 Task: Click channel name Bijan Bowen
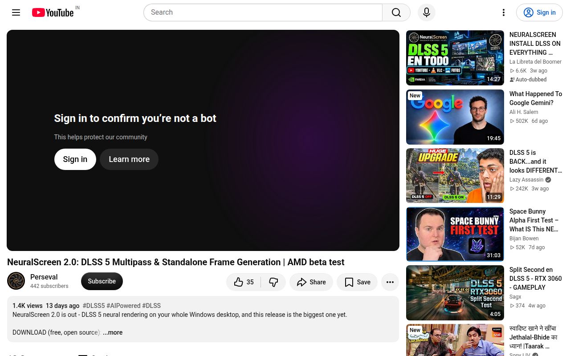point(524,239)
